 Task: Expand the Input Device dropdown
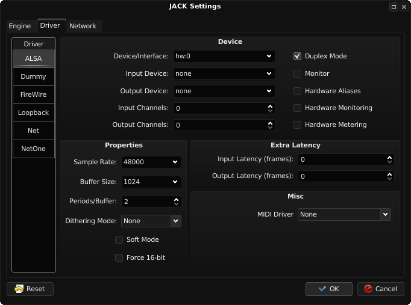pyautogui.click(x=224, y=73)
